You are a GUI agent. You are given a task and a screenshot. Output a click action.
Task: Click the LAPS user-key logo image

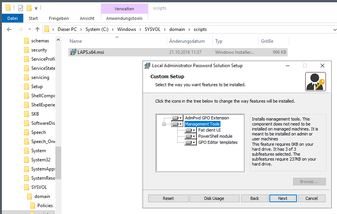(x=316, y=82)
